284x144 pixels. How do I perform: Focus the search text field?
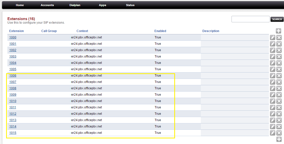coord(250,19)
